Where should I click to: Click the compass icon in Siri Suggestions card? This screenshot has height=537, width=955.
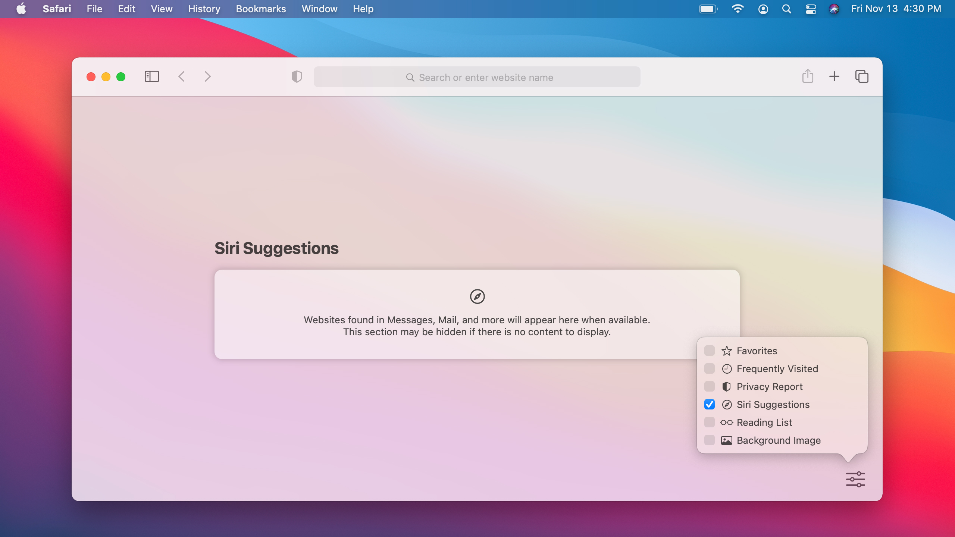point(477,296)
